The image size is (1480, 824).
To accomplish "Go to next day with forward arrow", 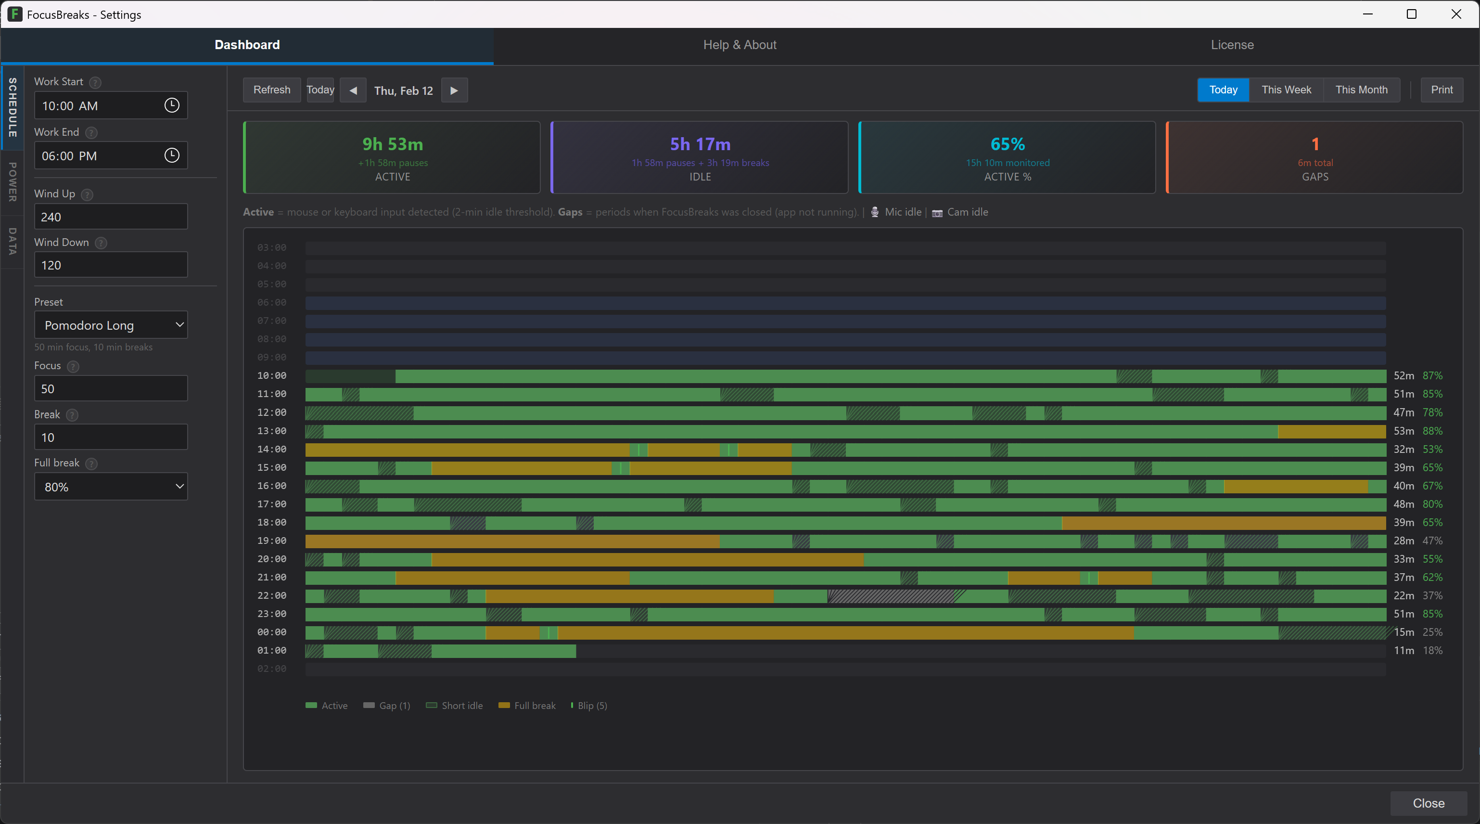I will coord(454,90).
